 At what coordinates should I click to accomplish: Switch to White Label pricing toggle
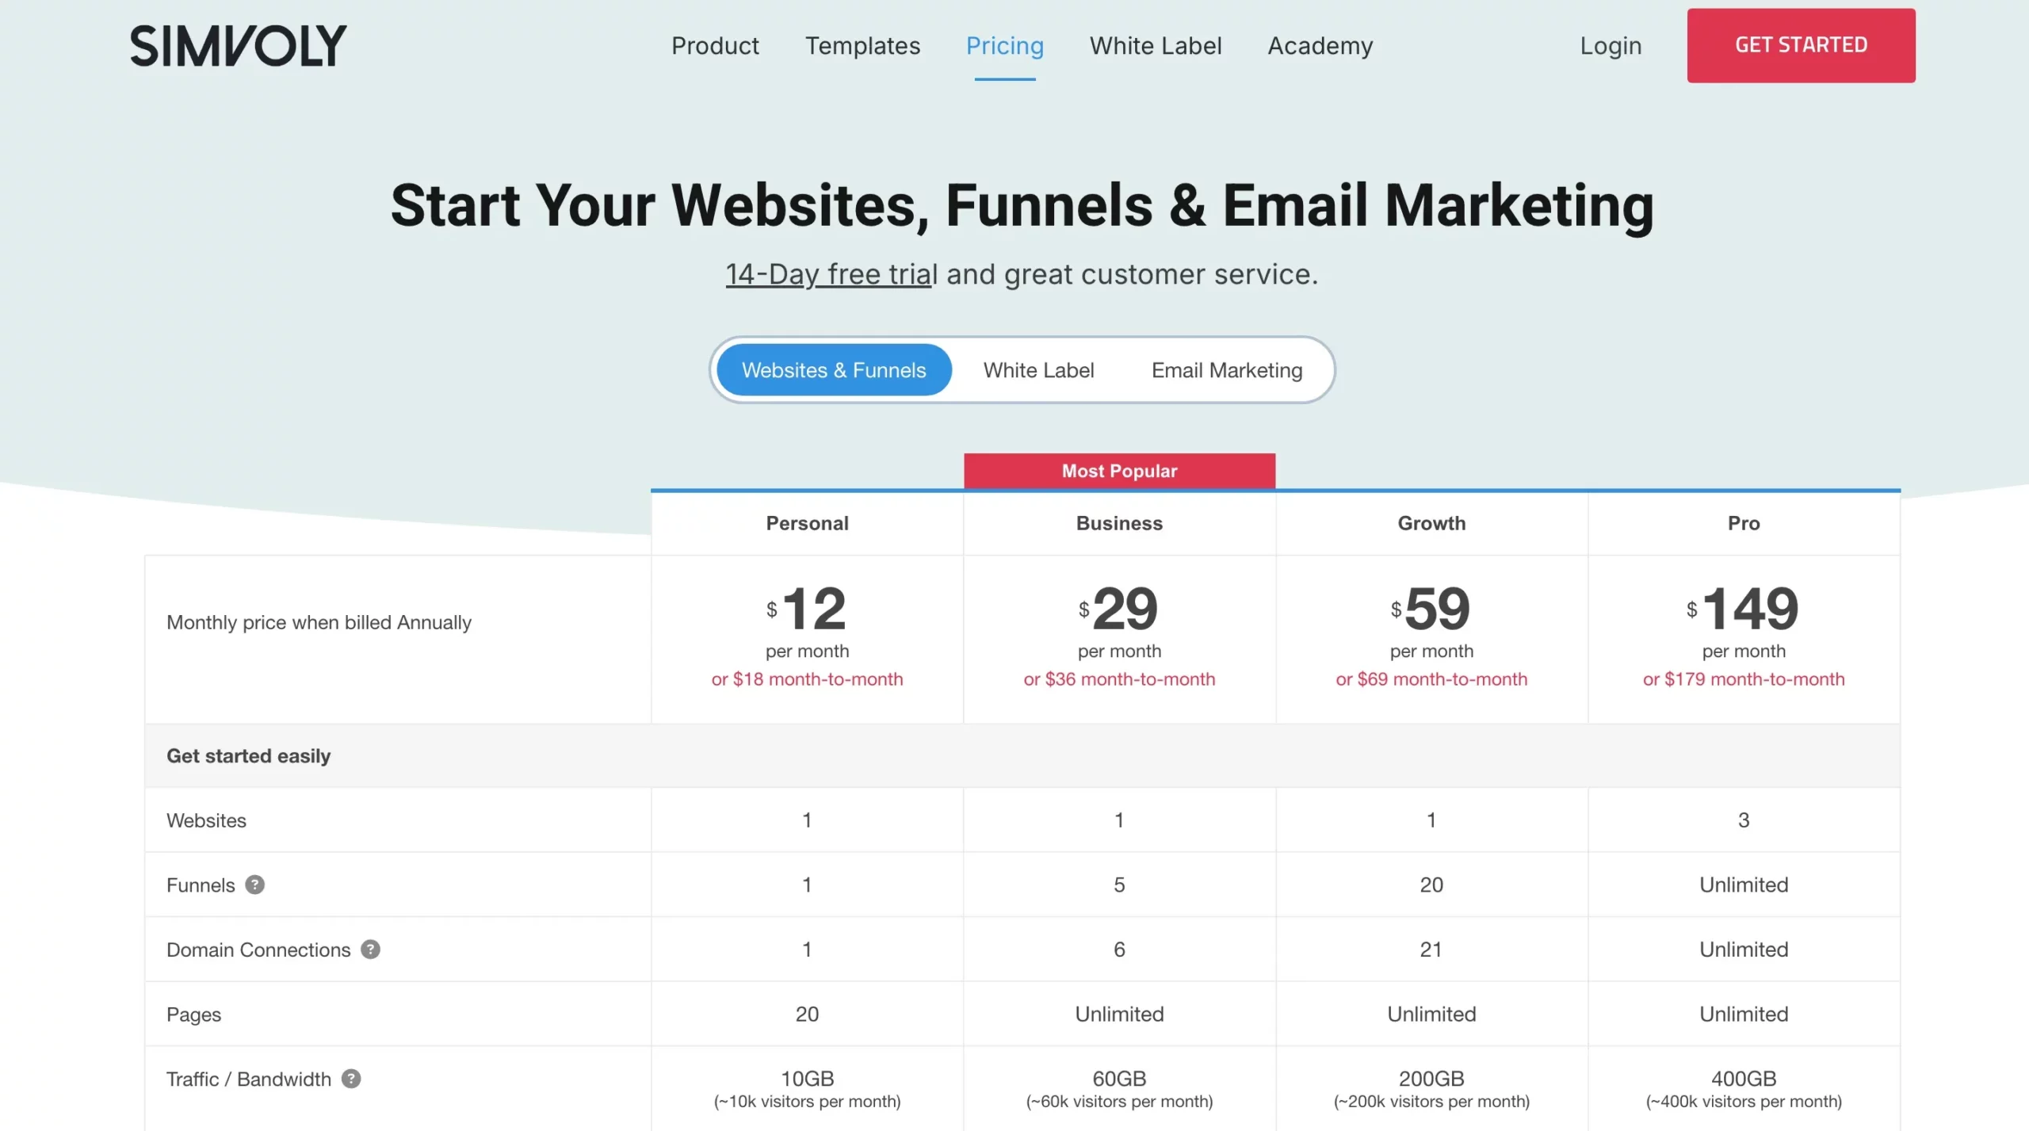click(x=1037, y=369)
